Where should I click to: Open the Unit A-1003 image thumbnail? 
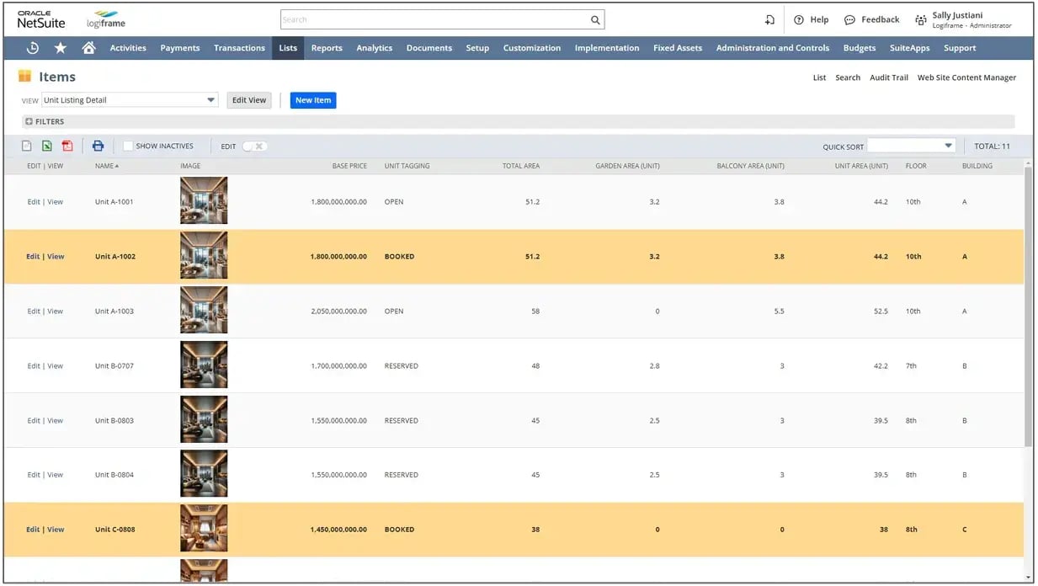[204, 310]
